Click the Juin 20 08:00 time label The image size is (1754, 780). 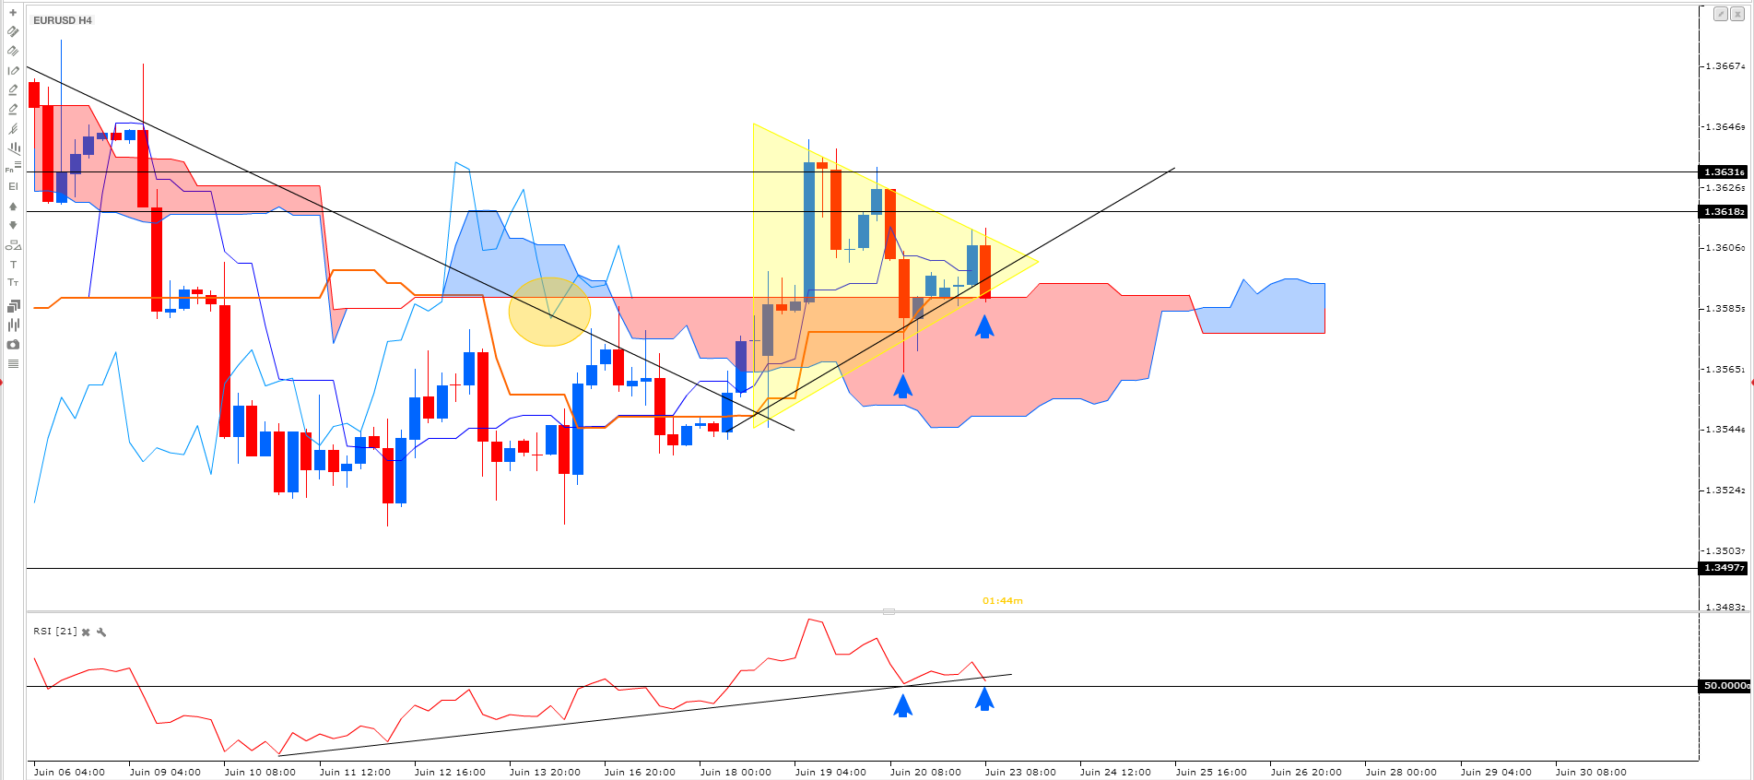(925, 772)
